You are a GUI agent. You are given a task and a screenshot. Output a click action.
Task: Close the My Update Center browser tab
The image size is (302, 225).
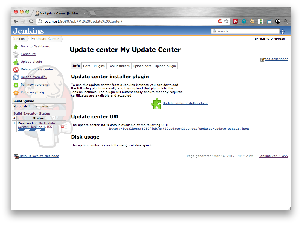(84, 13)
